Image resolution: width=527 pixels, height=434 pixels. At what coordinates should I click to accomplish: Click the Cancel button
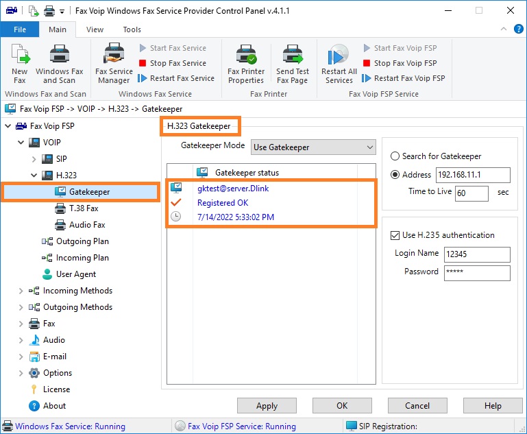pyautogui.click(x=417, y=406)
